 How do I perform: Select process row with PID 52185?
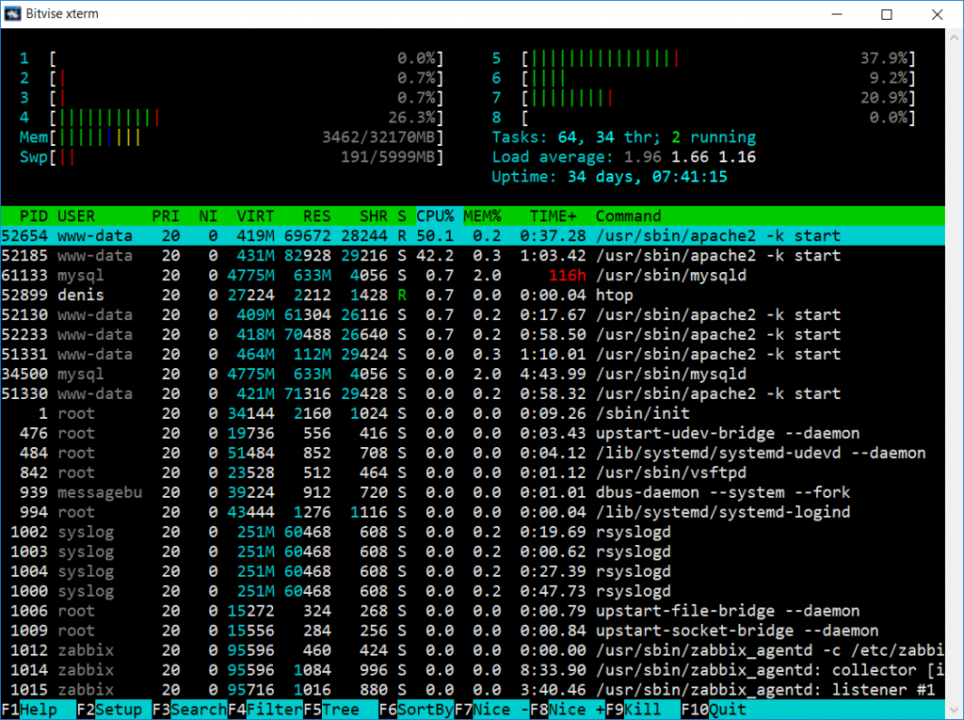pos(473,255)
